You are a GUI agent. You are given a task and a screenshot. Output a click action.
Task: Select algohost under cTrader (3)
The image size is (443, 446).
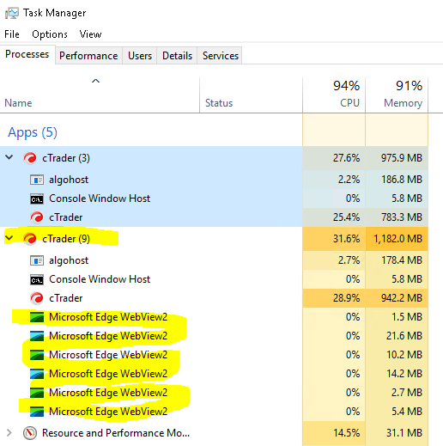[69, 180]
